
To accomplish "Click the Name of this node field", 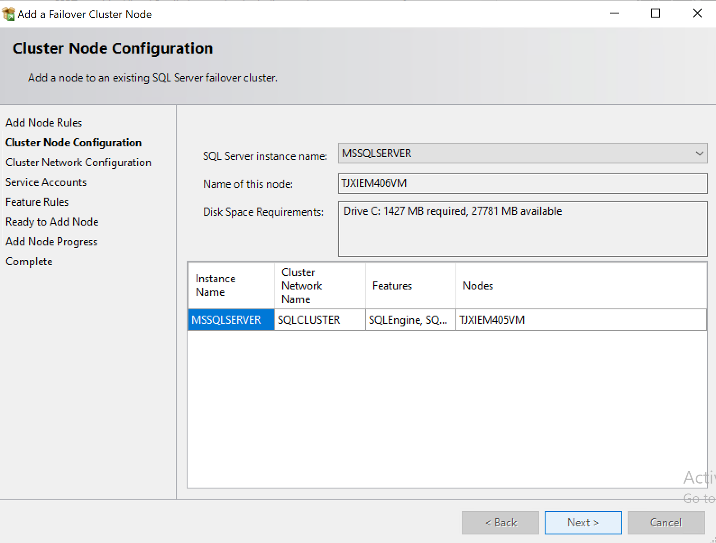I will coord(522,184).
